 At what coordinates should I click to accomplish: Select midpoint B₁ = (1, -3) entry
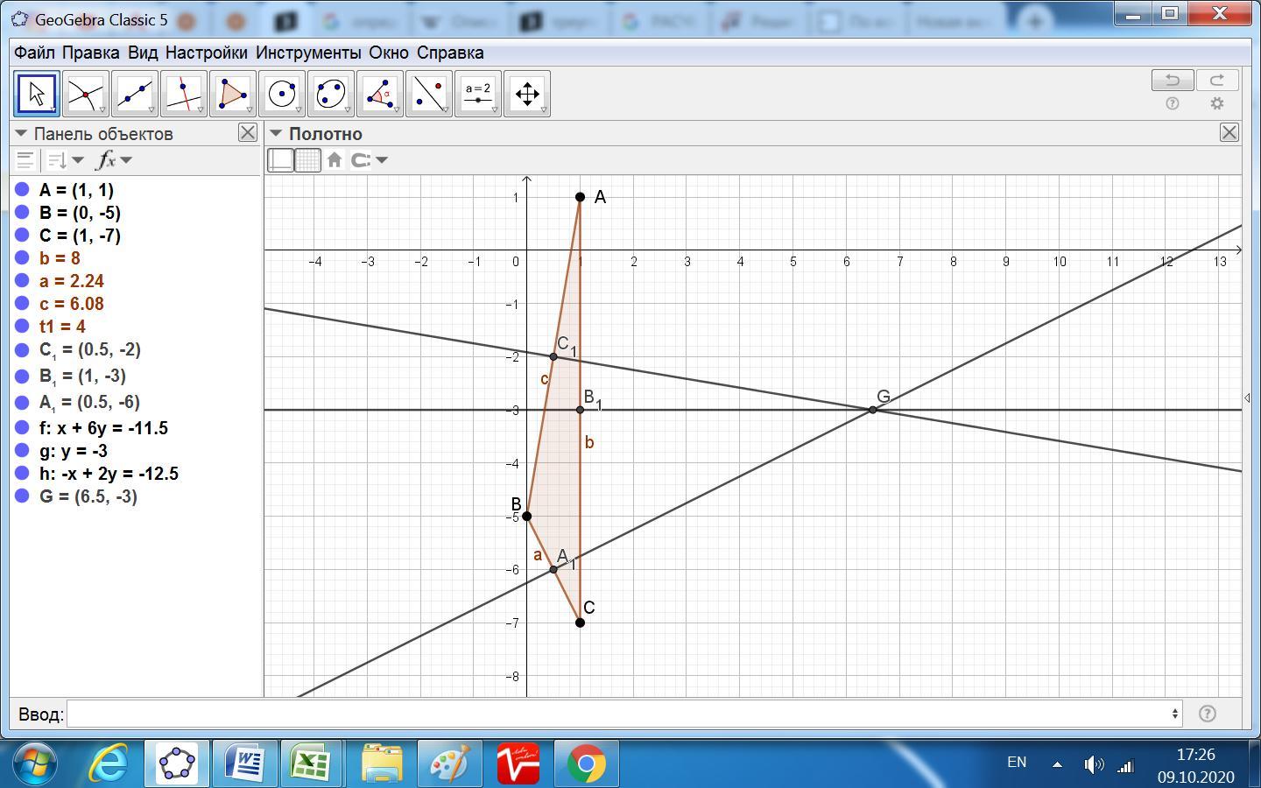point(82,376)
